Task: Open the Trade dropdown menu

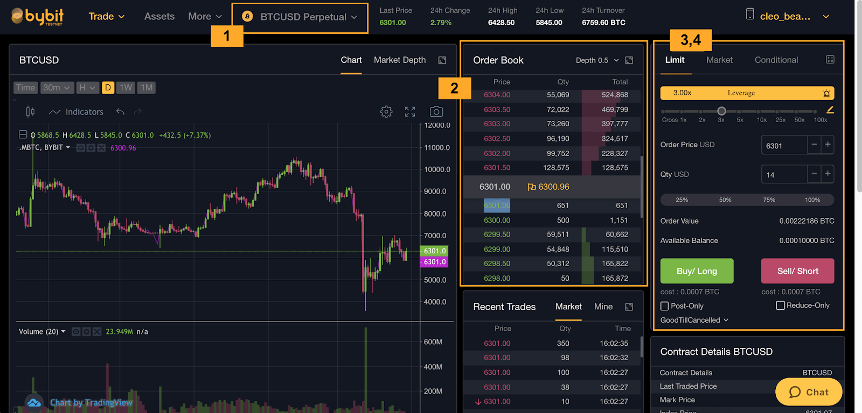Action: (x=107, y=17)
